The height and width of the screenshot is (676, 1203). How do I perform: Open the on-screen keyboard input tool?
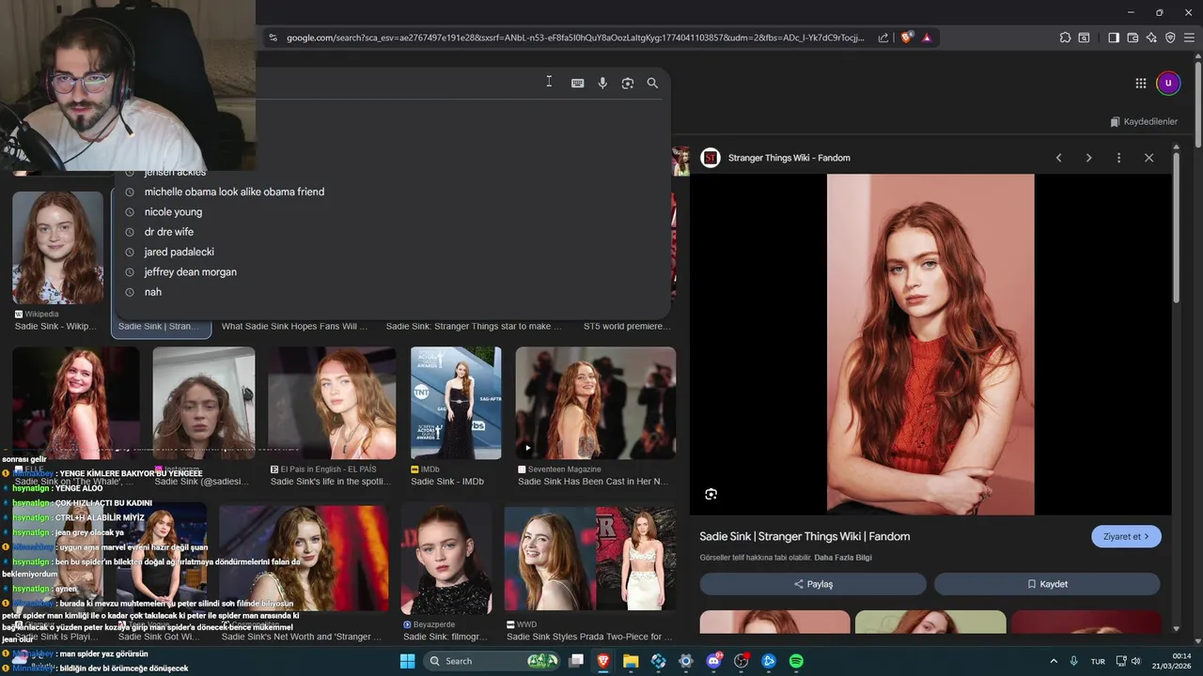click(577, 83)
